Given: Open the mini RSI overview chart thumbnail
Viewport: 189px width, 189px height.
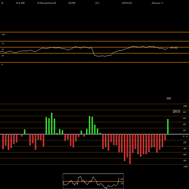Looking at the screenshot, I should pos(93,181).
